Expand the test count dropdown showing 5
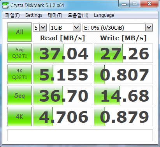 pos(40,27)
